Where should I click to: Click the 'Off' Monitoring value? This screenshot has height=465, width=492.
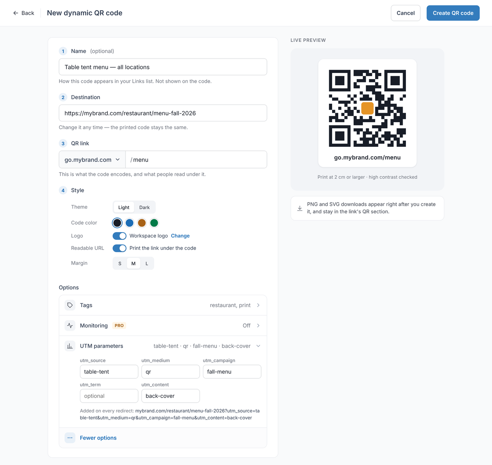coord(246,326)
